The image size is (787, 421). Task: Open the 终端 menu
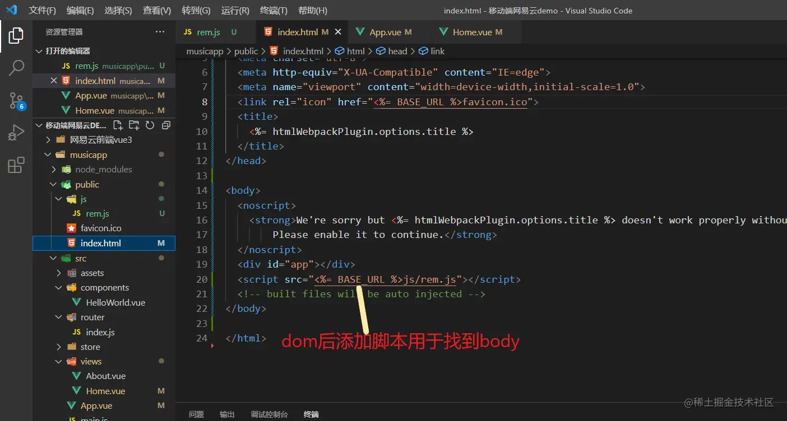(274, 10)
